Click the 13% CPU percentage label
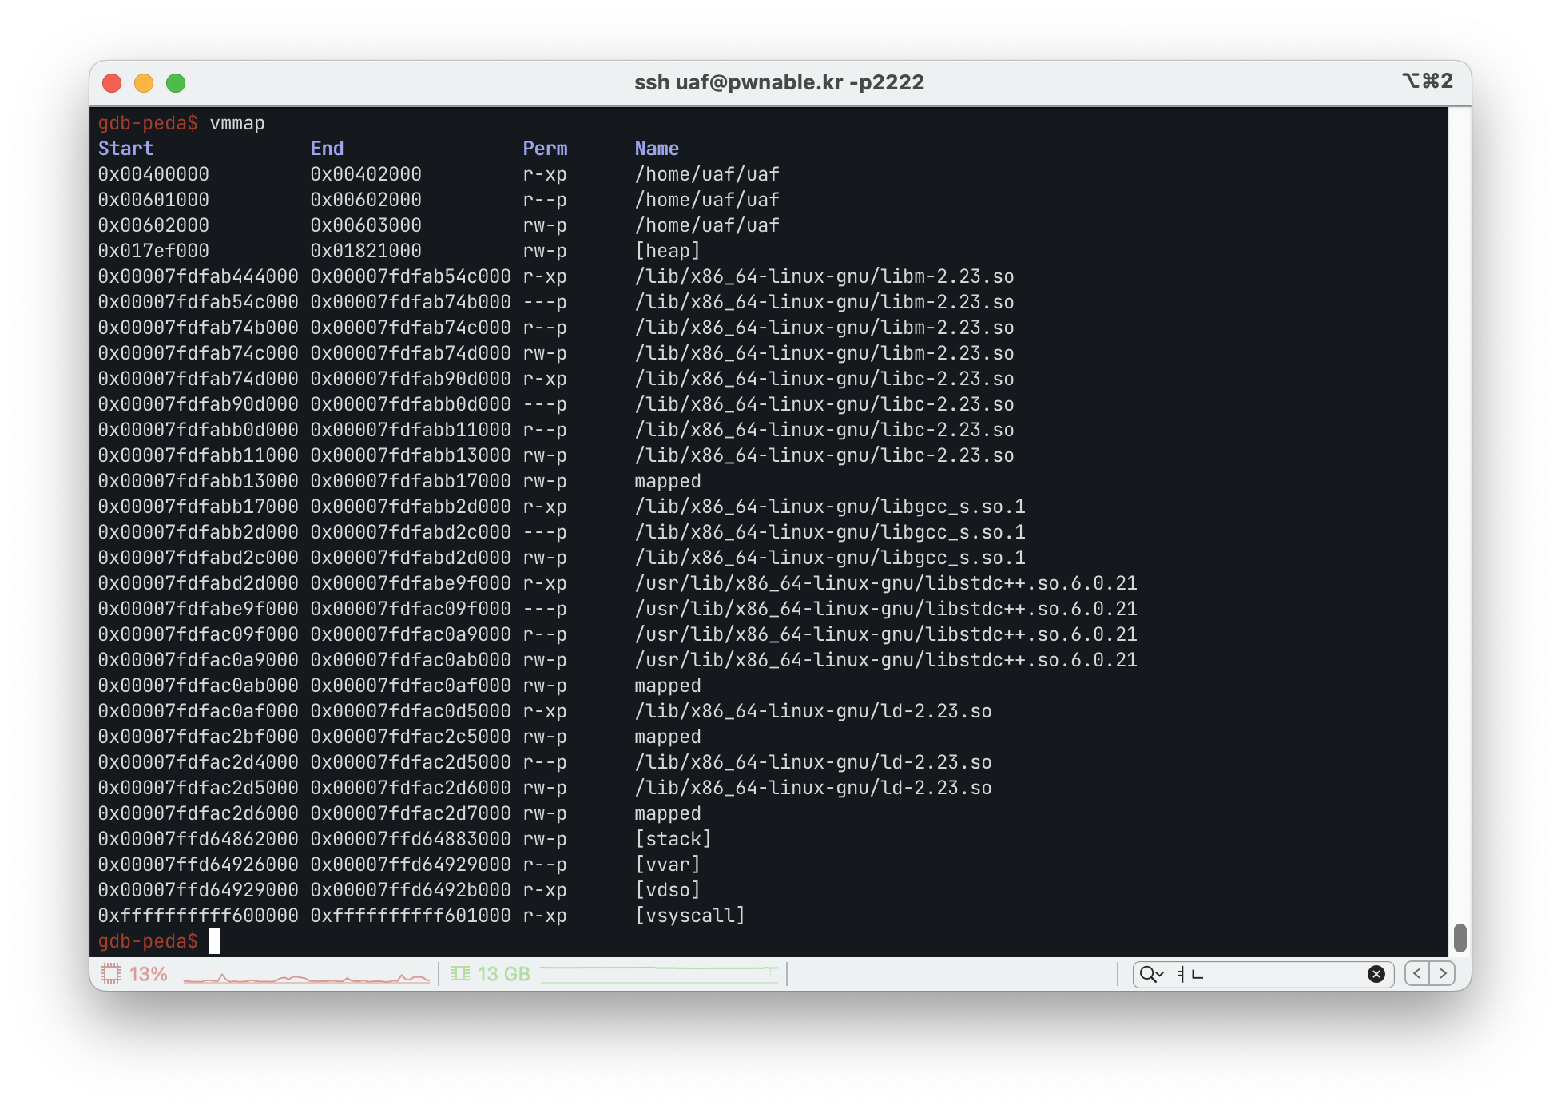 click(x=149, y=974)
